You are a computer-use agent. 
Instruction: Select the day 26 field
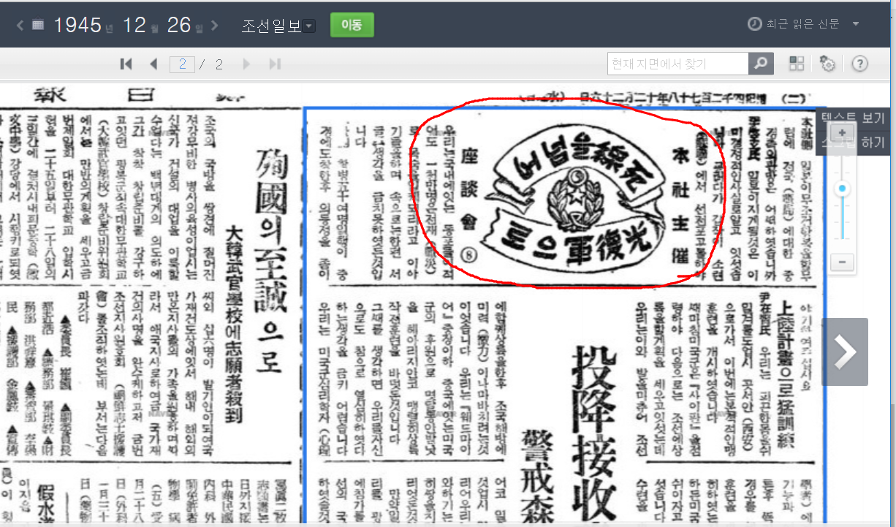179,25
